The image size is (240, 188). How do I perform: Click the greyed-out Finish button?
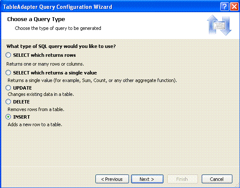182,179
